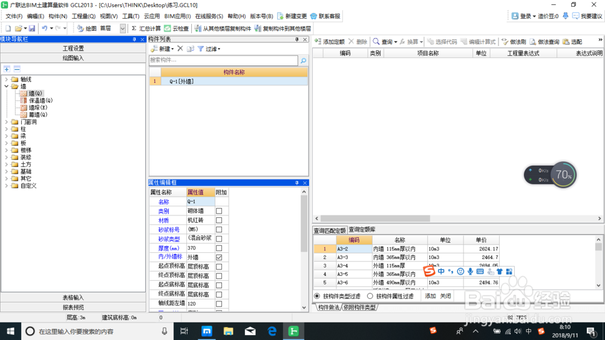Viewport: 605px width, 340px height.
Task: Uncheck the 内/外墙标 附加 checkbox
Action: tap(219, 257)
